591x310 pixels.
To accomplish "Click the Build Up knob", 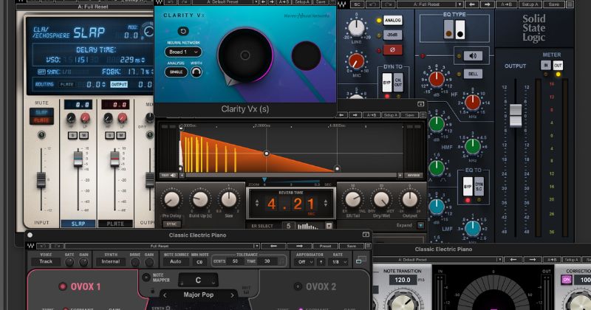I will [x=200, y=199].
